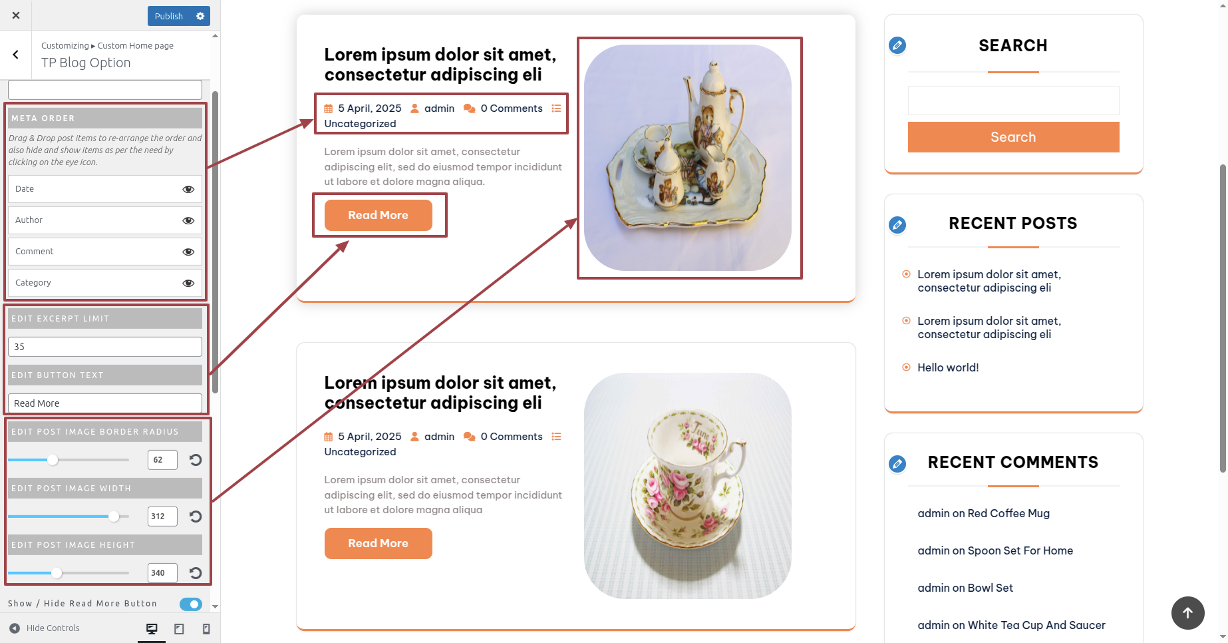The image size is (1228, 643).
Task: Switch to desktop preview device icon
Action: (152, 628)
